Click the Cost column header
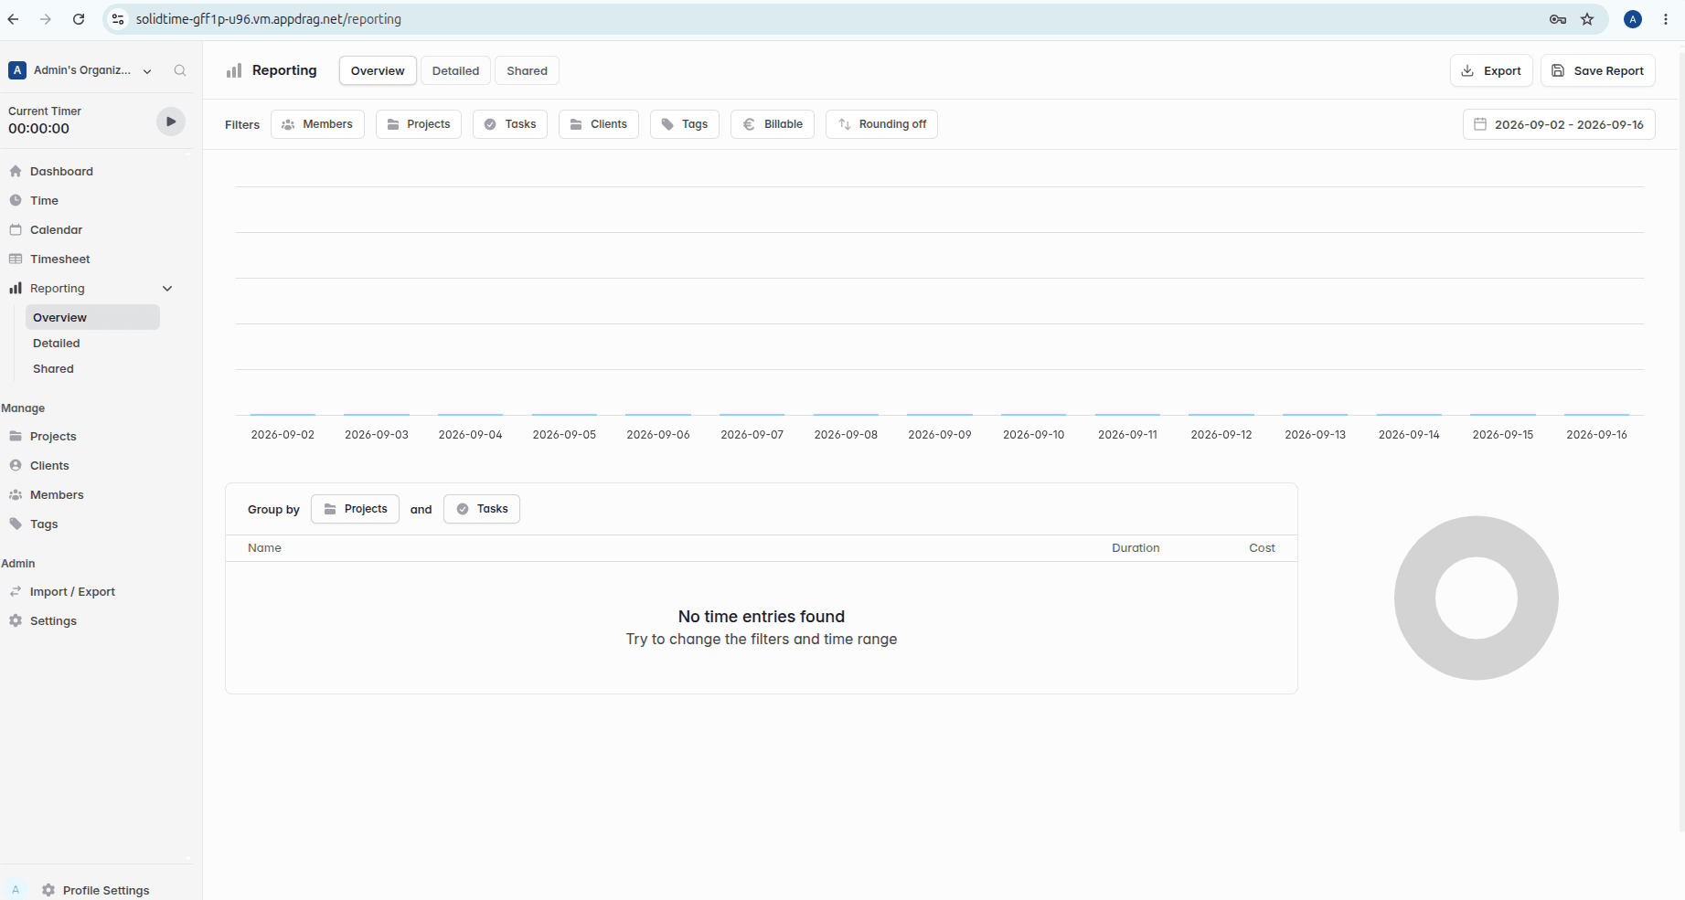The height and width of the screenshot is (900, 1685). tap(1262, 548)
